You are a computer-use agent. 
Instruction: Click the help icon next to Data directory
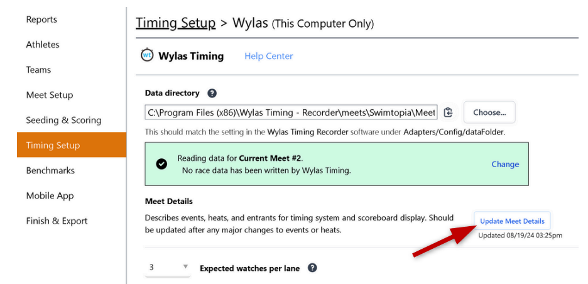[212, 93]
